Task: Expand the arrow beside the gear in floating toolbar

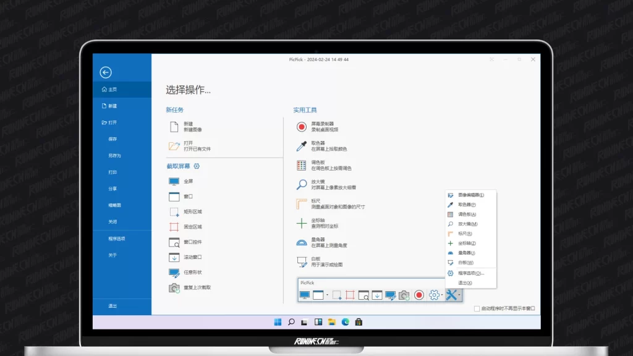Action: pos(442,295)
